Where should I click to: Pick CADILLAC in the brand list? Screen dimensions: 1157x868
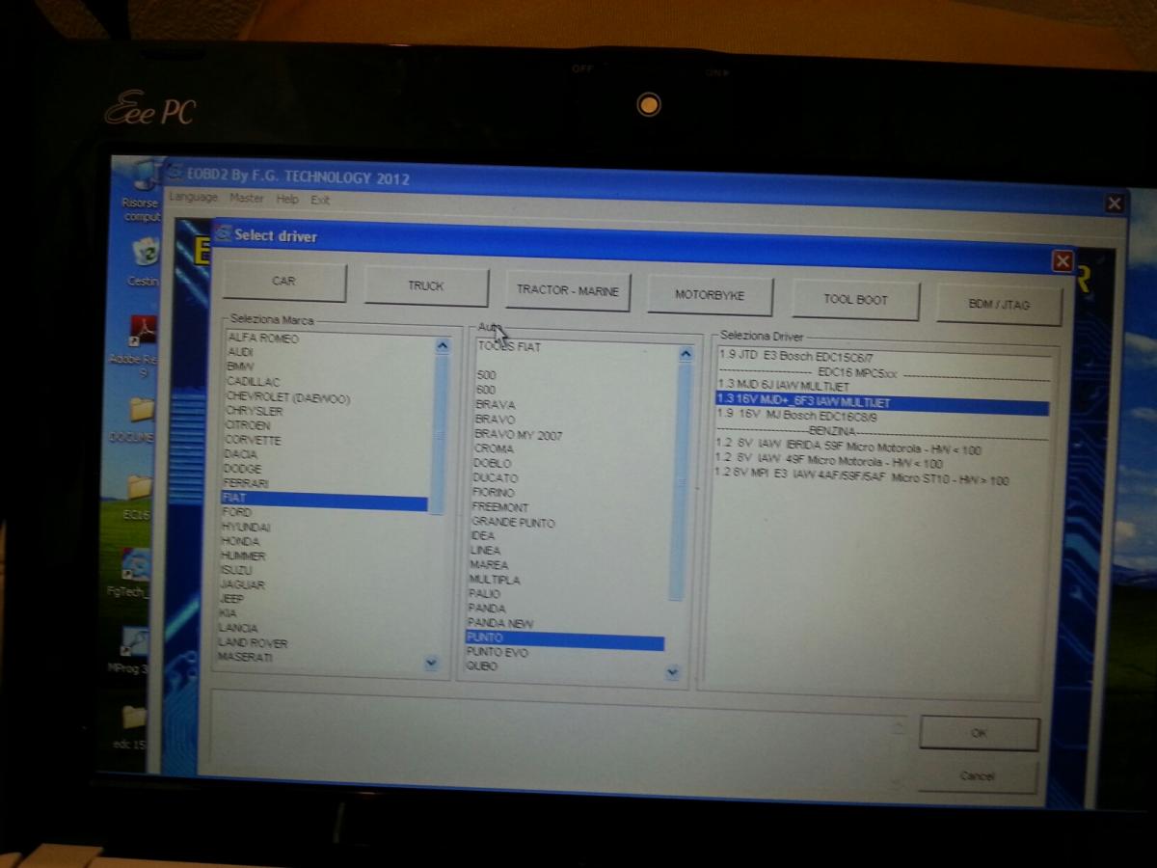[254, 382]
